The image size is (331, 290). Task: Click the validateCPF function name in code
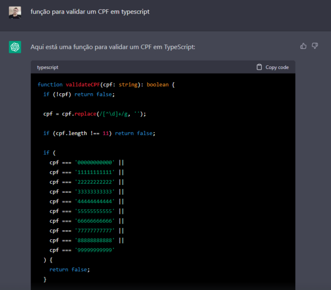pyautogui.click(x=84, y=84)
